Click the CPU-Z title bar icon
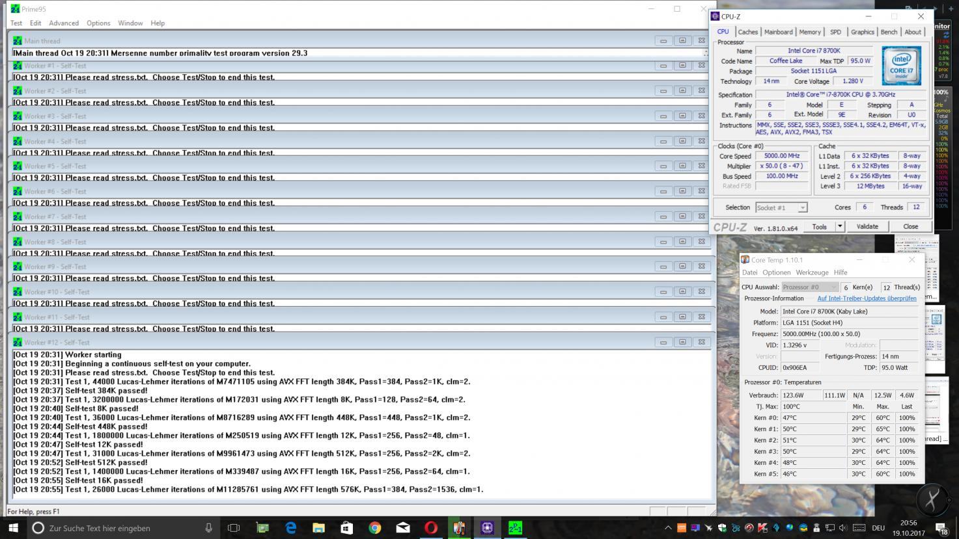The width and height of the screenshot is (959, 539). [716, 16]
